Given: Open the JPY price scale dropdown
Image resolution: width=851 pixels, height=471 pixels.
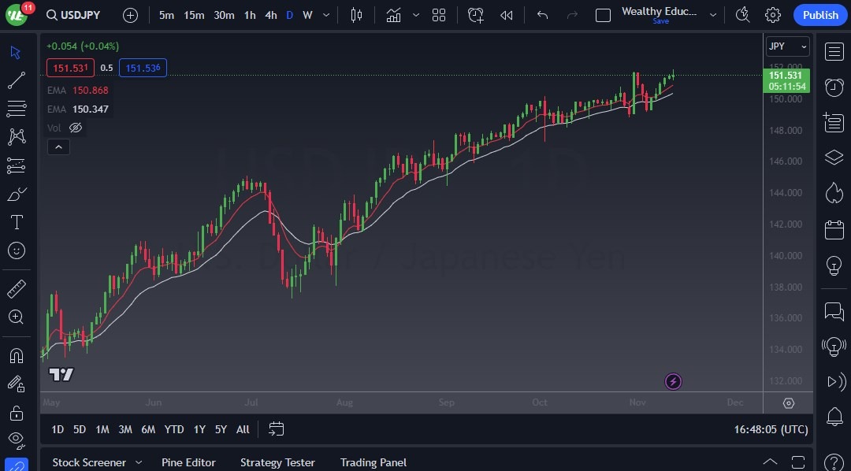Looking at the screenshot, I should 786,46.
